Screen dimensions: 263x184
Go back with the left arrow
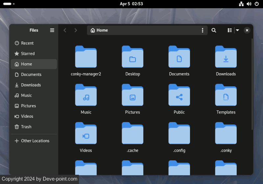click(x=65, y=30)
